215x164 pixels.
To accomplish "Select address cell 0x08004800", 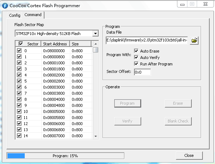I will pyautogui.click(x=54, y=105).
